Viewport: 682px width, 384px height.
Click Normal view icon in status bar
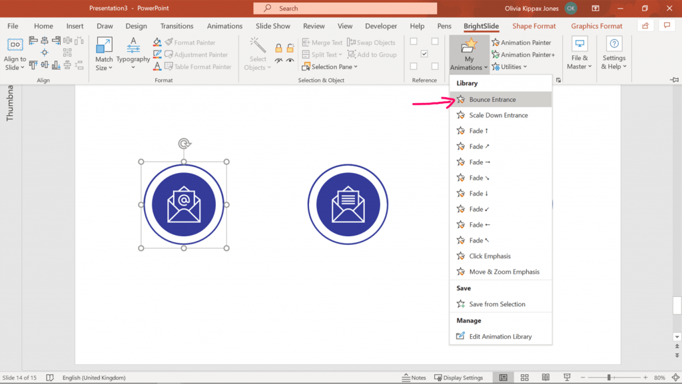click(504, 377)
